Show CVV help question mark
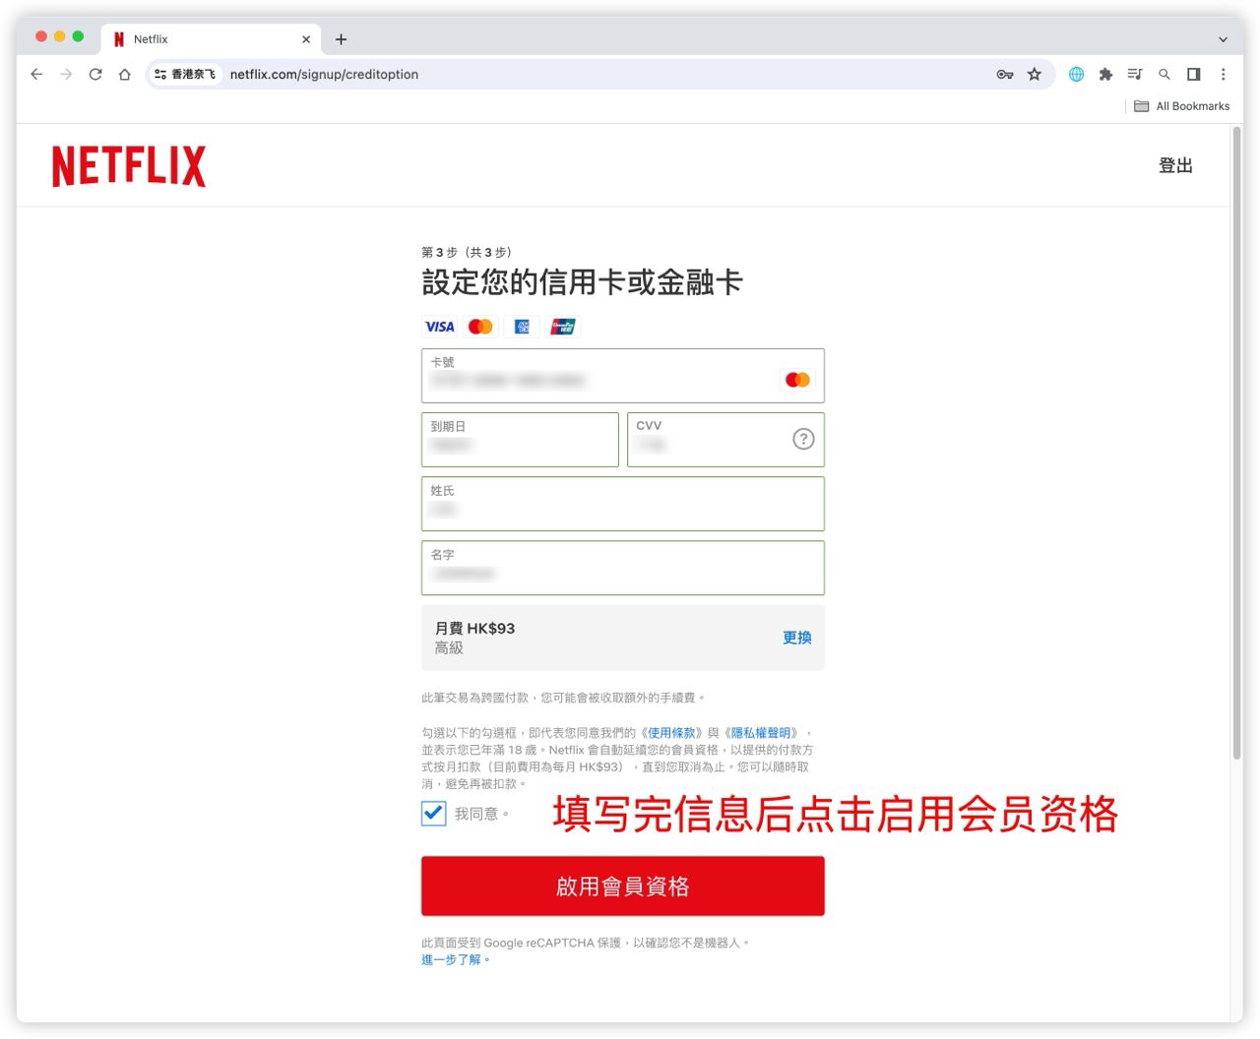1260x1039 pixels. [x=803, y=439]
